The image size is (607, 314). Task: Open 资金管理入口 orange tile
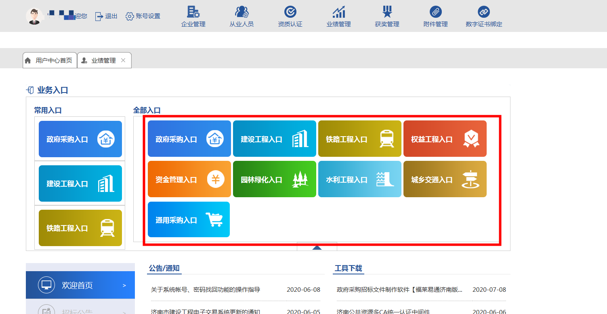(189, 179)
